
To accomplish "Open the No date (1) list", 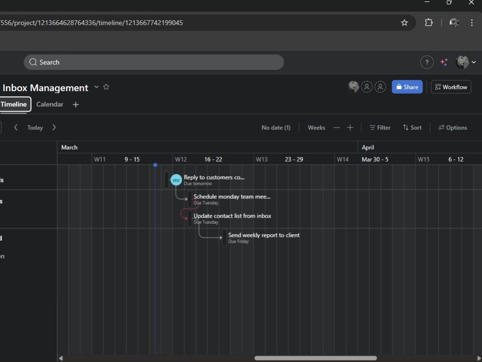I will 276,127.
